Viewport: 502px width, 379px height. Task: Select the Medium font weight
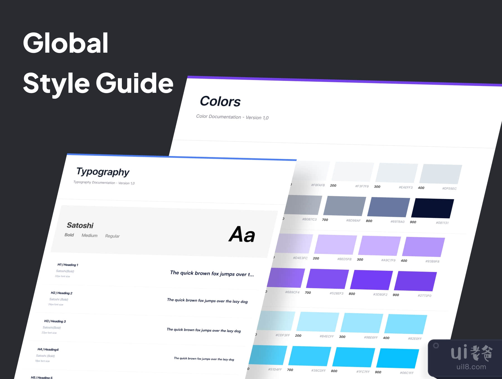(90, 235)
